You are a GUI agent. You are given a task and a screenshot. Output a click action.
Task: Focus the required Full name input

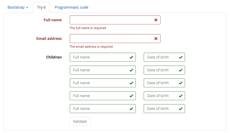point(111,20)
